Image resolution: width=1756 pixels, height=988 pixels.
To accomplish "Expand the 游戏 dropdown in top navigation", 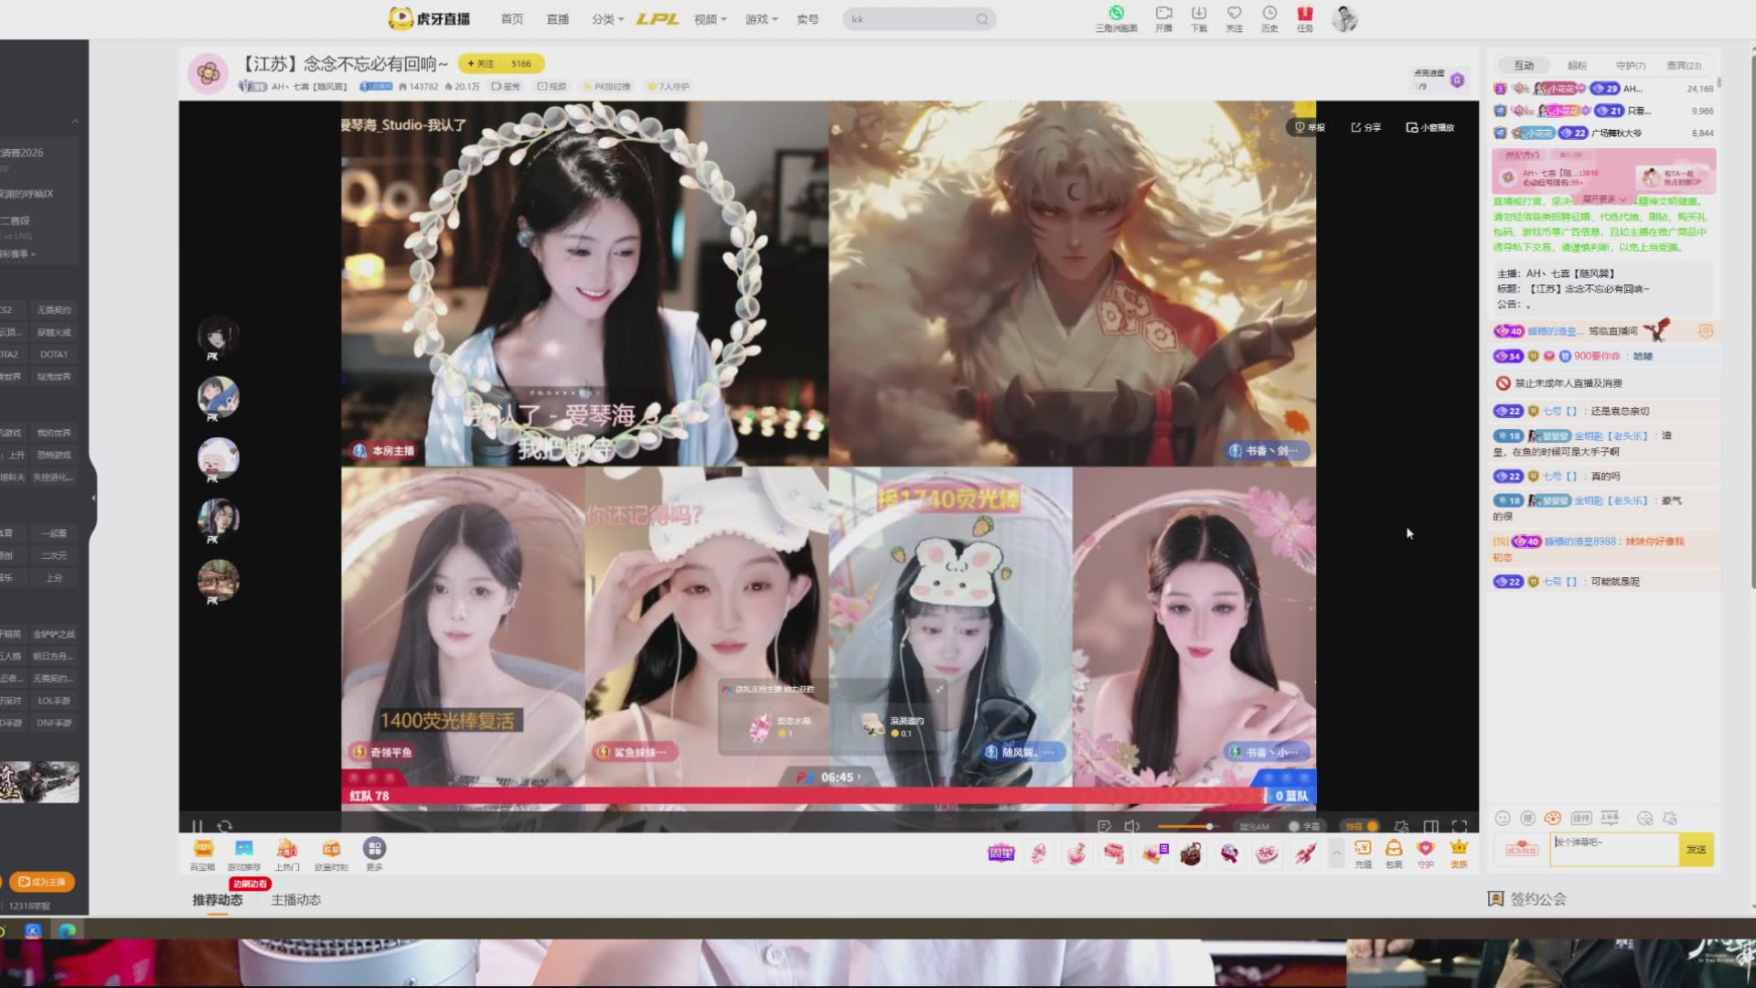I will pos(761,19).
